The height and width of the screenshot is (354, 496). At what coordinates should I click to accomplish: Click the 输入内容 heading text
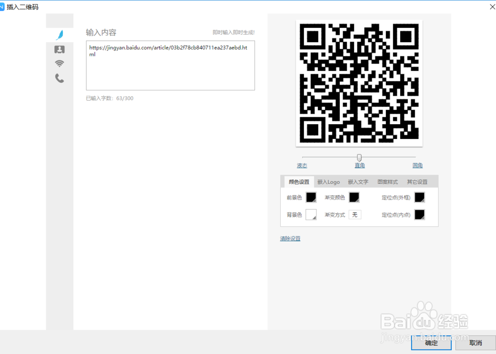[101, 32]
